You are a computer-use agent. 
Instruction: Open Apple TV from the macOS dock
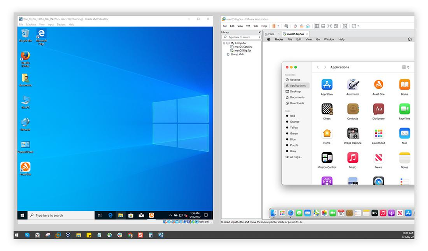[x=374, y=213]
